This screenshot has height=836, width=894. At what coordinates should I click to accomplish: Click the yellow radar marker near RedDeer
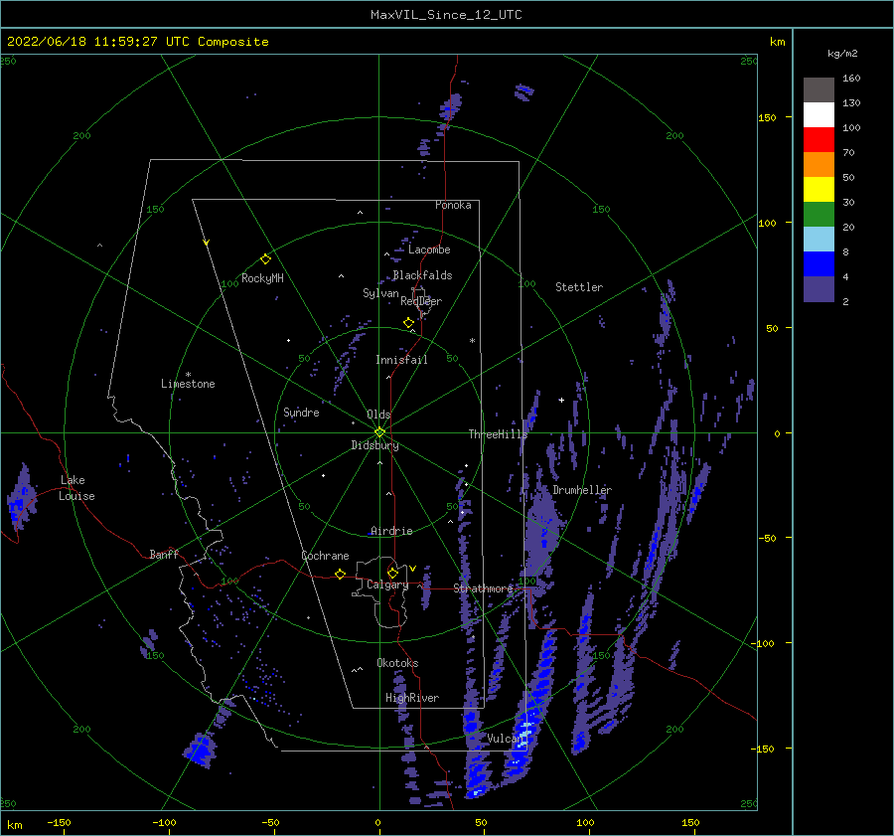click(x=408, y=323)
